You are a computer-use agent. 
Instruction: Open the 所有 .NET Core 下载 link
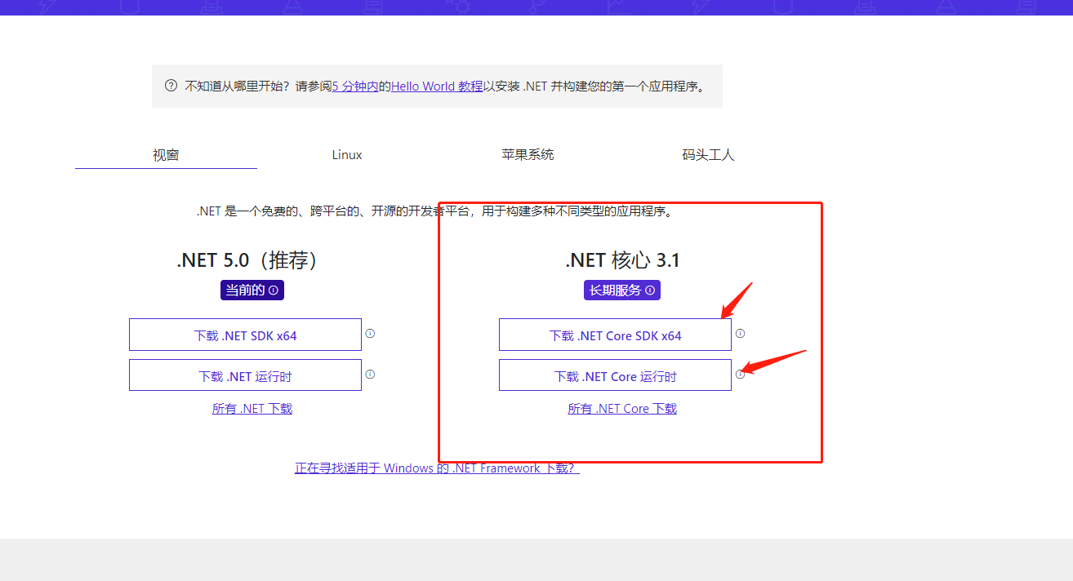coord(622,408)
